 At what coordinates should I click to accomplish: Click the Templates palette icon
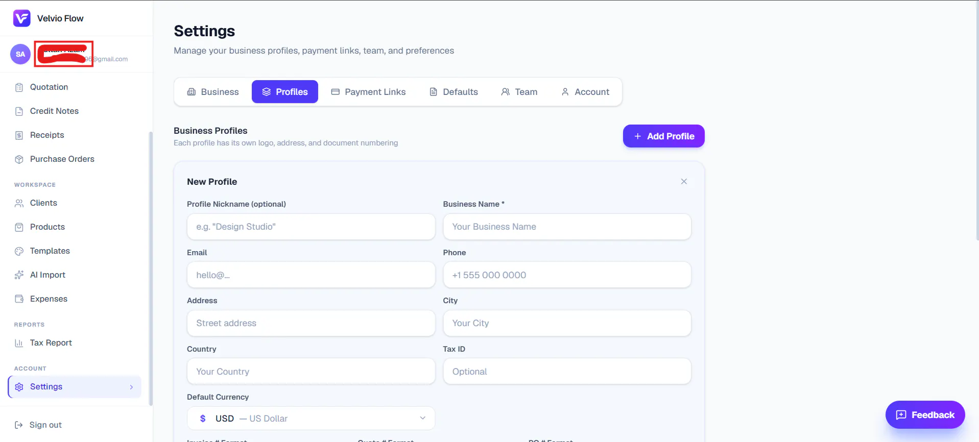pyautogui.click(x=19, y=251)
